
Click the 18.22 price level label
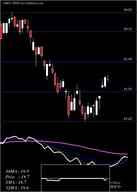[x=128, y=119]
